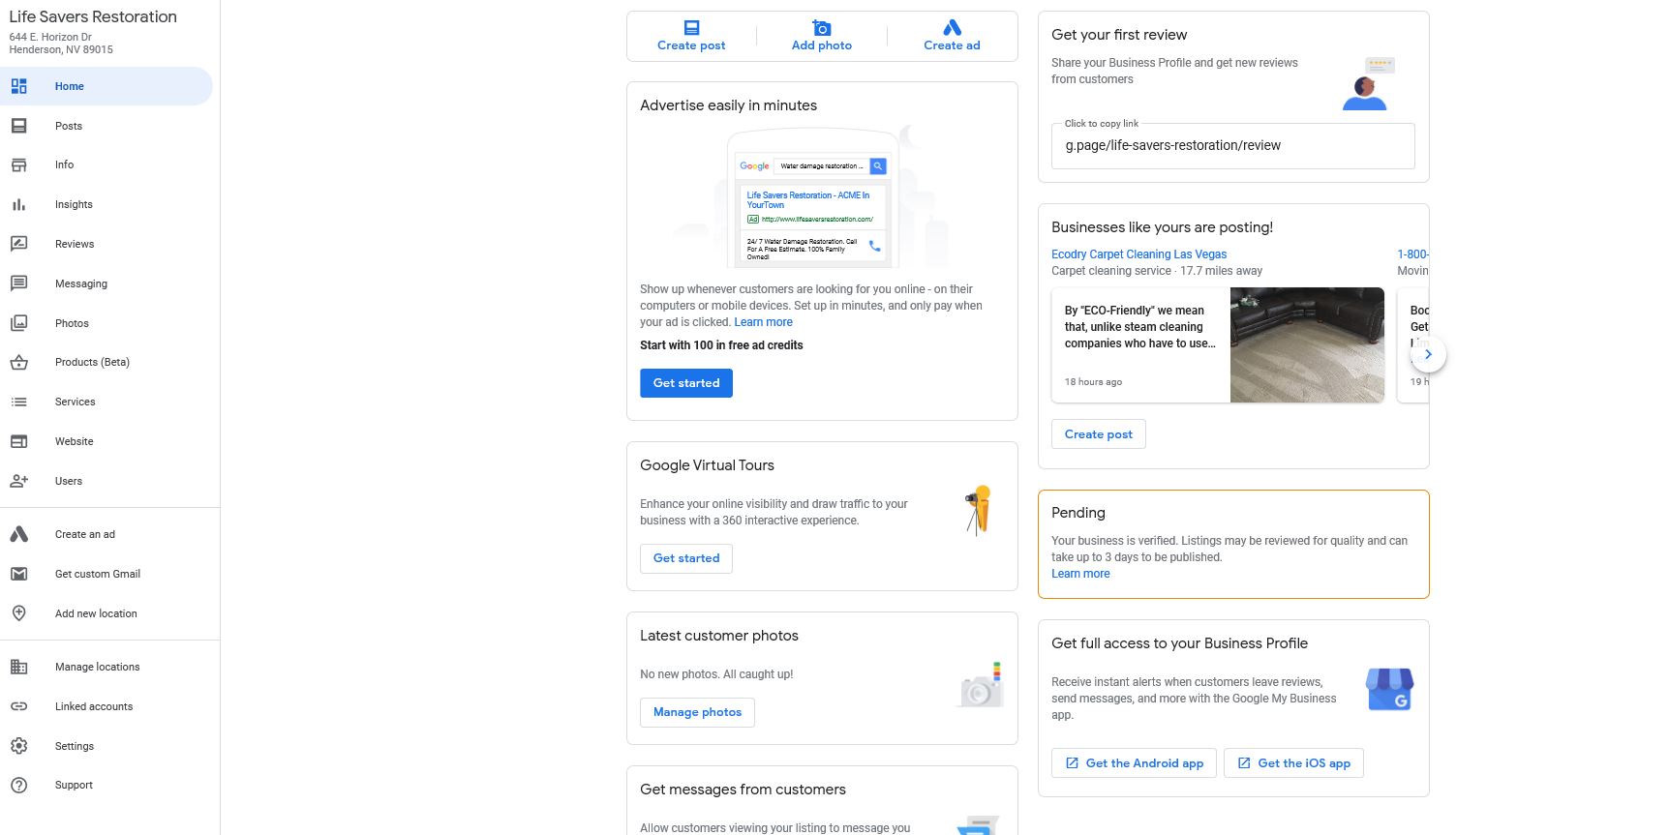
Task: Open Ecodry Carpet Cleaning Las Vegas link
Action: click(1138, 254)
